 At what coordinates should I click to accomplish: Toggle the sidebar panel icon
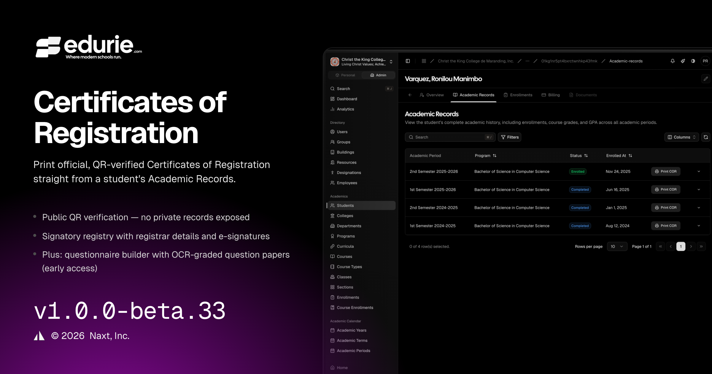[408, 61]
